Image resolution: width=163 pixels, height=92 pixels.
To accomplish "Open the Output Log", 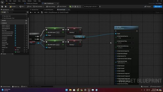I will point(16,87).
